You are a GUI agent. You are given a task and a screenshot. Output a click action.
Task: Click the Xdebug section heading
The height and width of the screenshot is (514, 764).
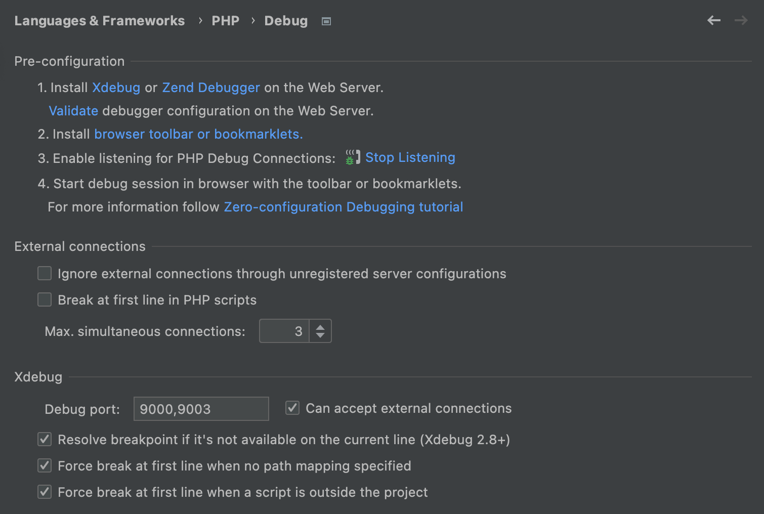pyautogui.click(x=38, y=377)
